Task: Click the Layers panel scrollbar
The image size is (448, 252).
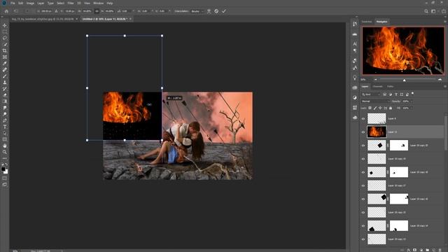Action: click(446, 133)
